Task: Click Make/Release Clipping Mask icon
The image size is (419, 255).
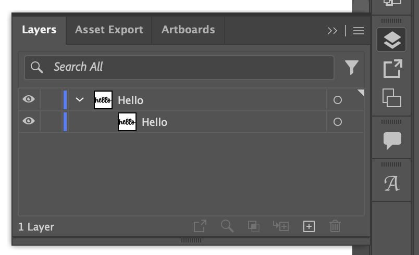Action: coord(254,226)
